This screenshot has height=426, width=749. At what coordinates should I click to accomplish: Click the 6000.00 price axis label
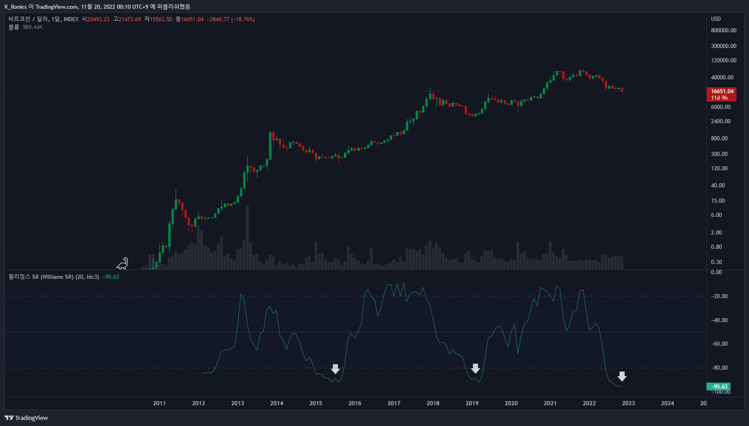point(721,107)
